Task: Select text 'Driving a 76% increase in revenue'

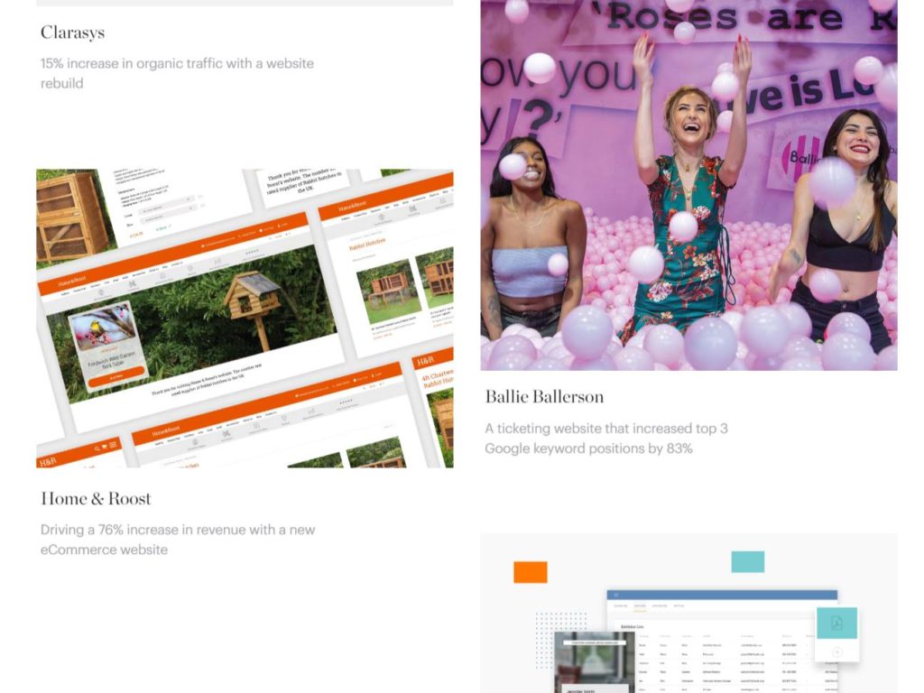Action: (x=143, y=530)
